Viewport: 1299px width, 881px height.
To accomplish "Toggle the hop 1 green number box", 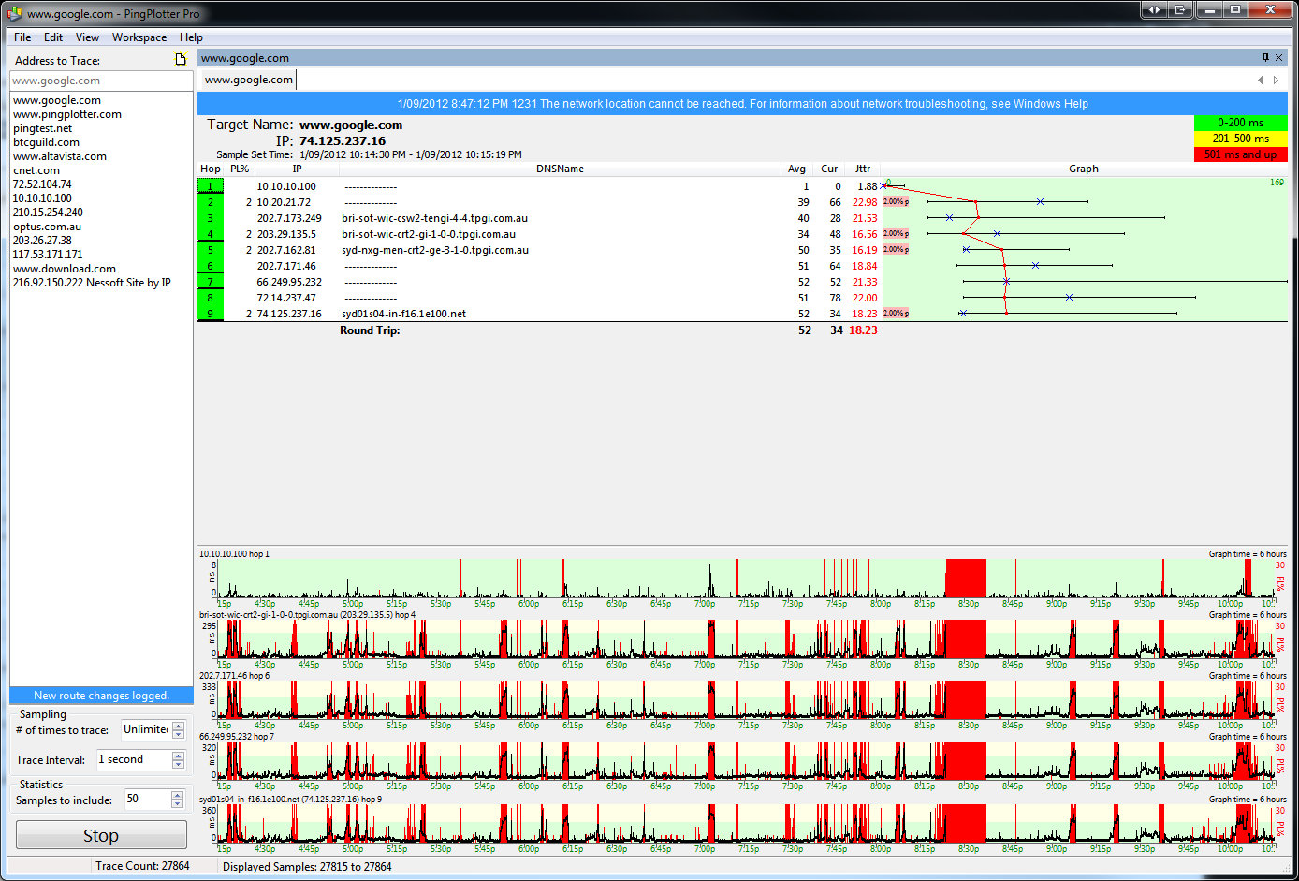I will [211, 186].
